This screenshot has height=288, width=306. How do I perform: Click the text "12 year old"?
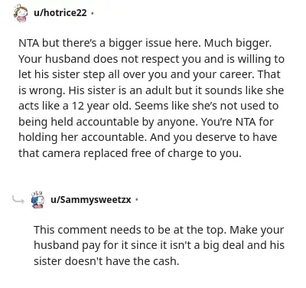(x=101, y=106)
